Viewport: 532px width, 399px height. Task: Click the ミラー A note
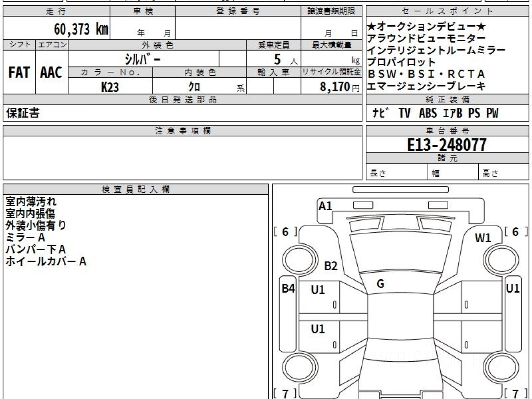(26, 238)
